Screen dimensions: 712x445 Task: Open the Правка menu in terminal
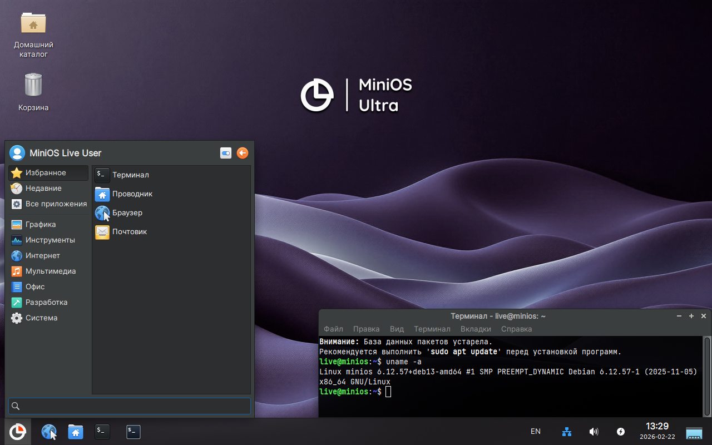[366, 329]
